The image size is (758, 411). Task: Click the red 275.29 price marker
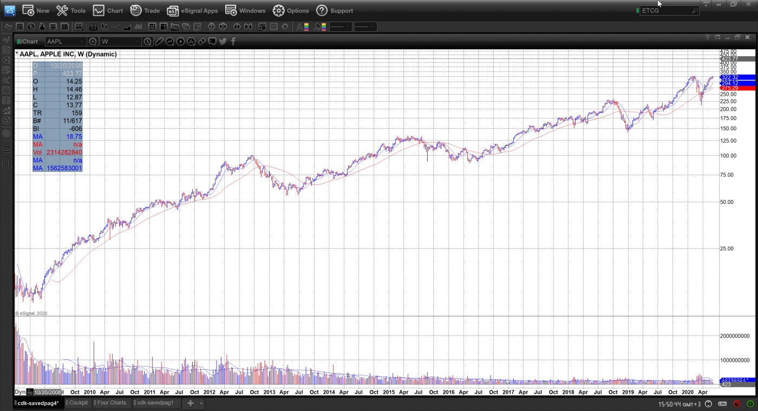coord(737,88)
